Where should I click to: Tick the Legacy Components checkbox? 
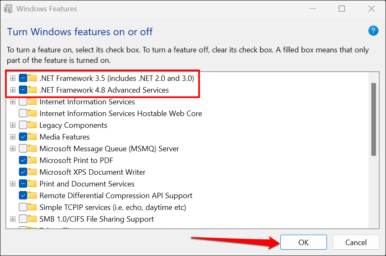(23, 125)
